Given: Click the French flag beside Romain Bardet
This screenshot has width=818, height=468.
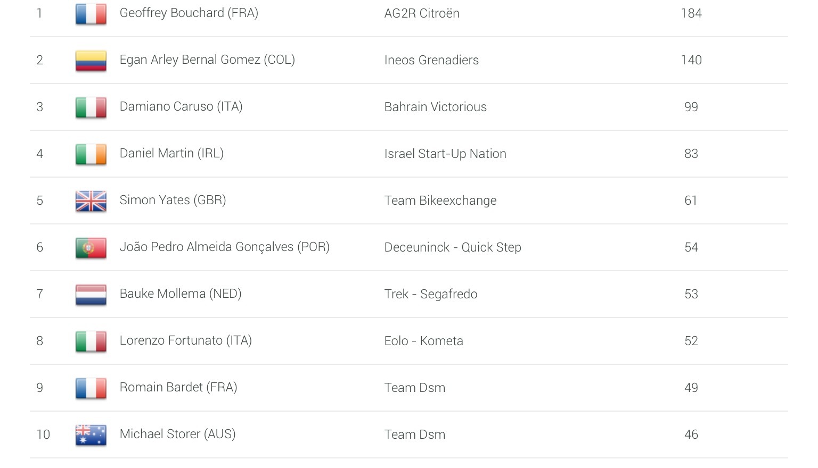Looking at the screenshot, I should click(x=91, y=388).
